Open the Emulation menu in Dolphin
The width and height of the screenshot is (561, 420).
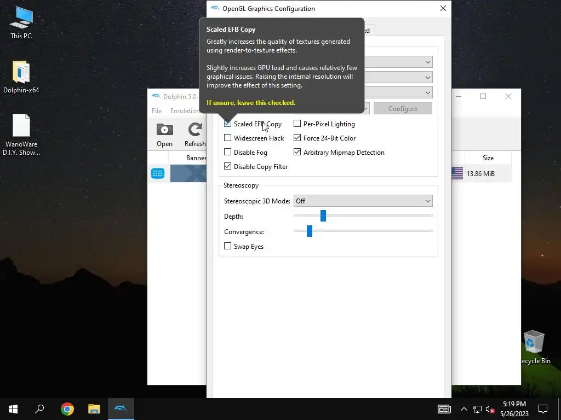coord(185,110)
